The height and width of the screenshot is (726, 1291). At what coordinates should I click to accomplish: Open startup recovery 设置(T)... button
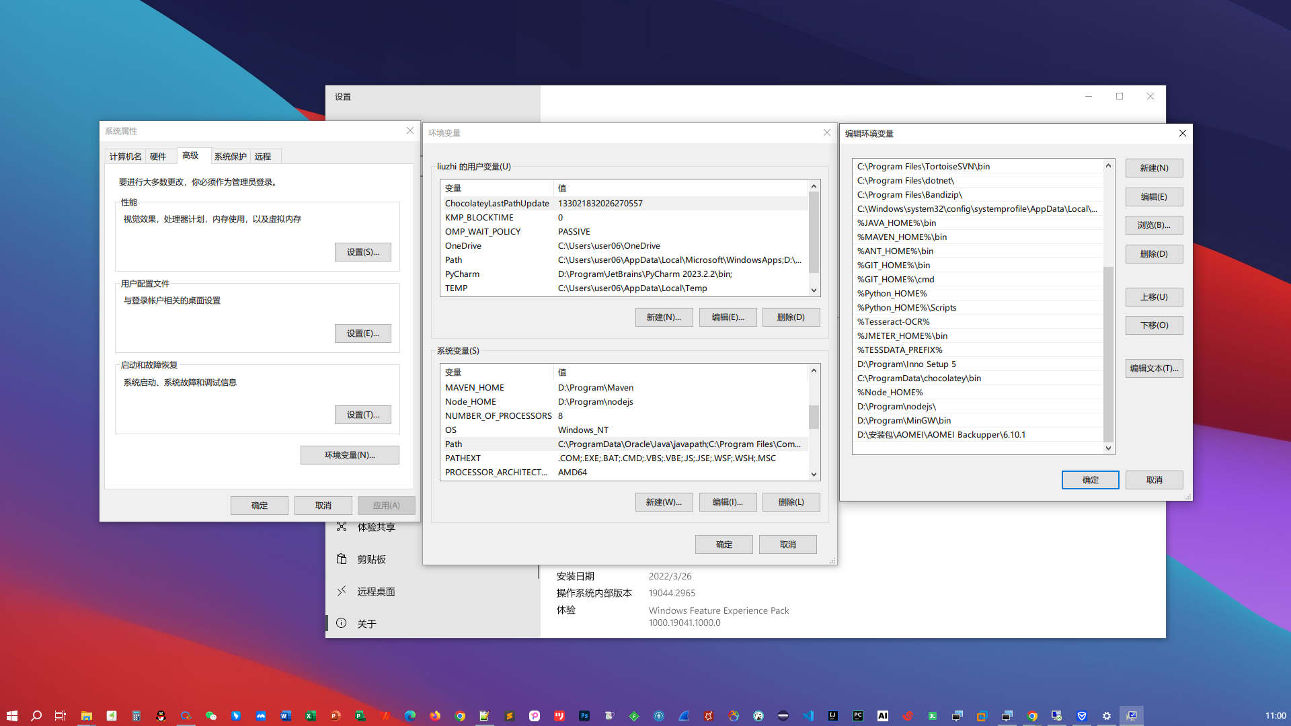coord(363,415)
